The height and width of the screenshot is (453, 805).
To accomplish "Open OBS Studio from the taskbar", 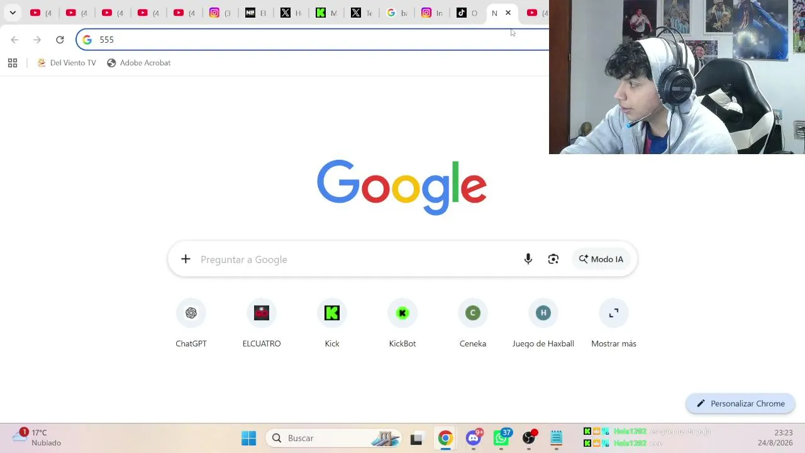I will coord(529,438).
